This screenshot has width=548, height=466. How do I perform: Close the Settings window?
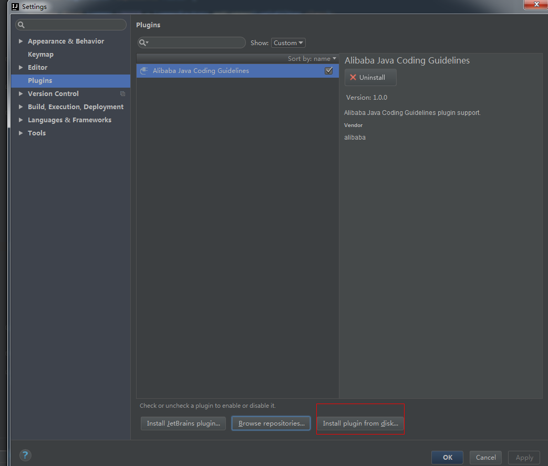click(536, 4)
